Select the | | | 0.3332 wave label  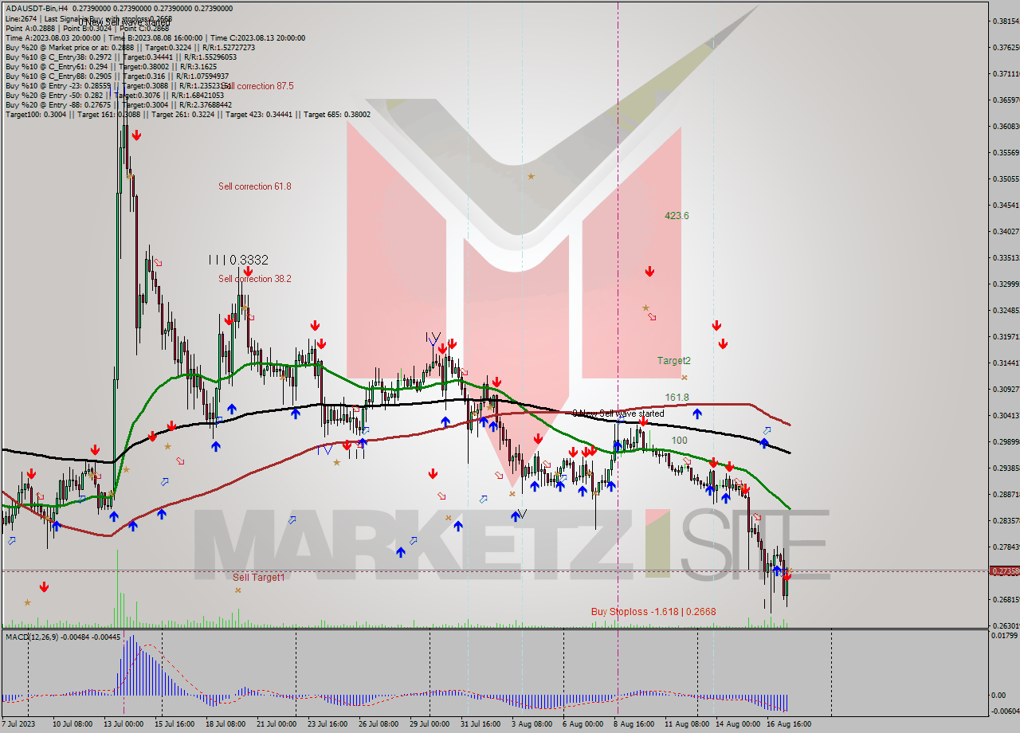[238, 260]
